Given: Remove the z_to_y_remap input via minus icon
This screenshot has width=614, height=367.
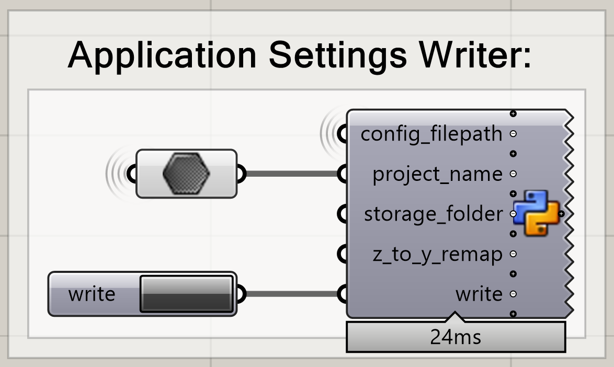Looking at the screenshot, I should (513, 254).
